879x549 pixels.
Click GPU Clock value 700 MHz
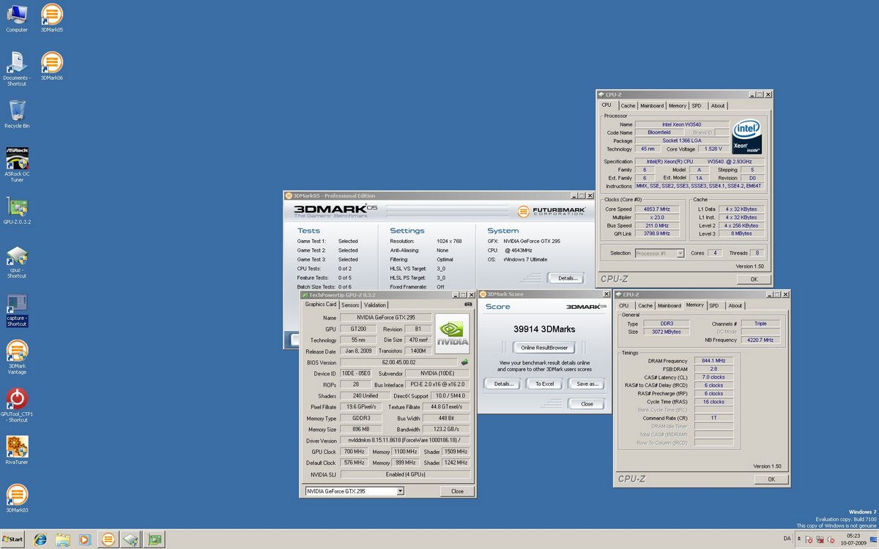pyautogui.click(x=354, y=452)
